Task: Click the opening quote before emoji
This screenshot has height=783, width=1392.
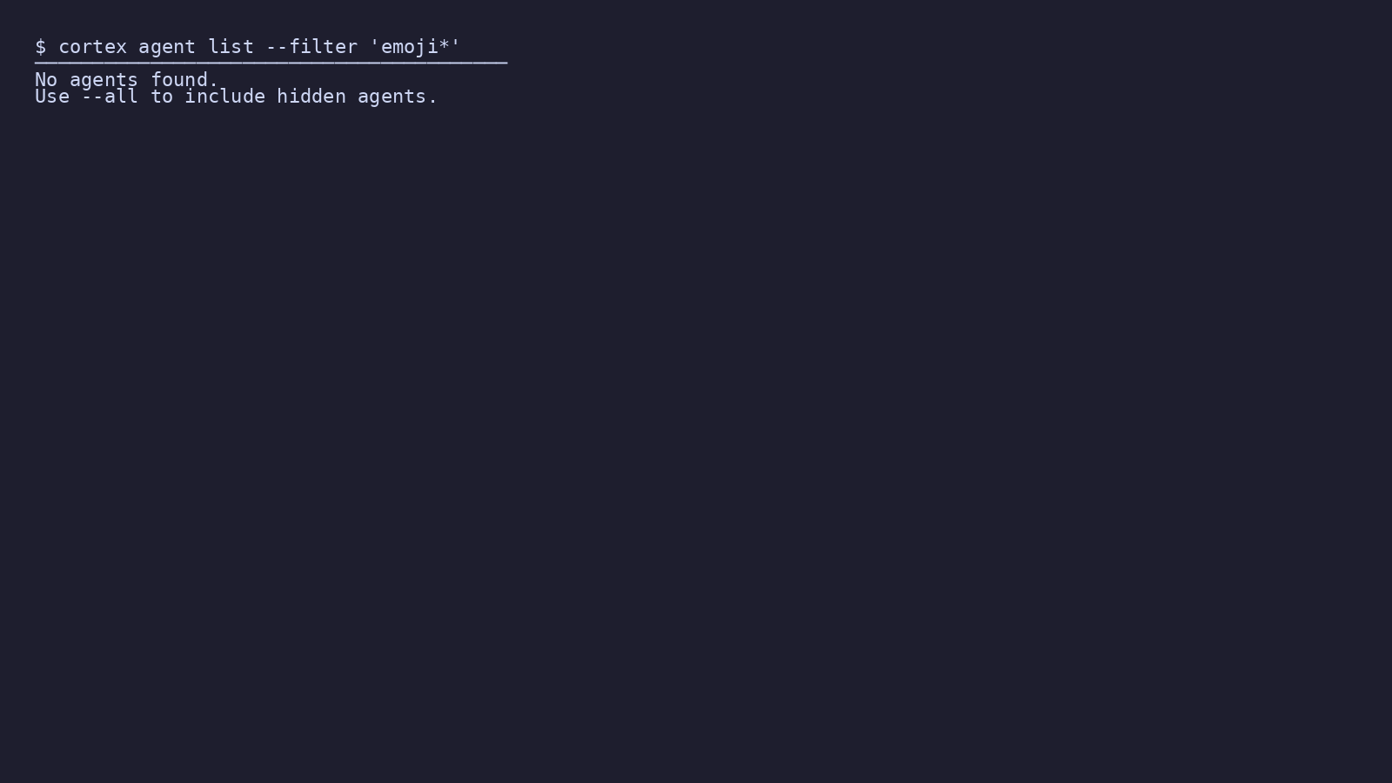Action: click(x=375, y=42)
